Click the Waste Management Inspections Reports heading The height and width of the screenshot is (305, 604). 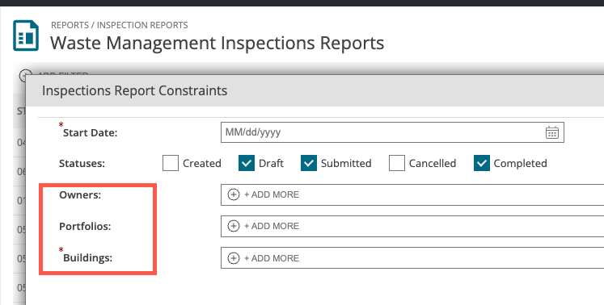coord(218,43)
